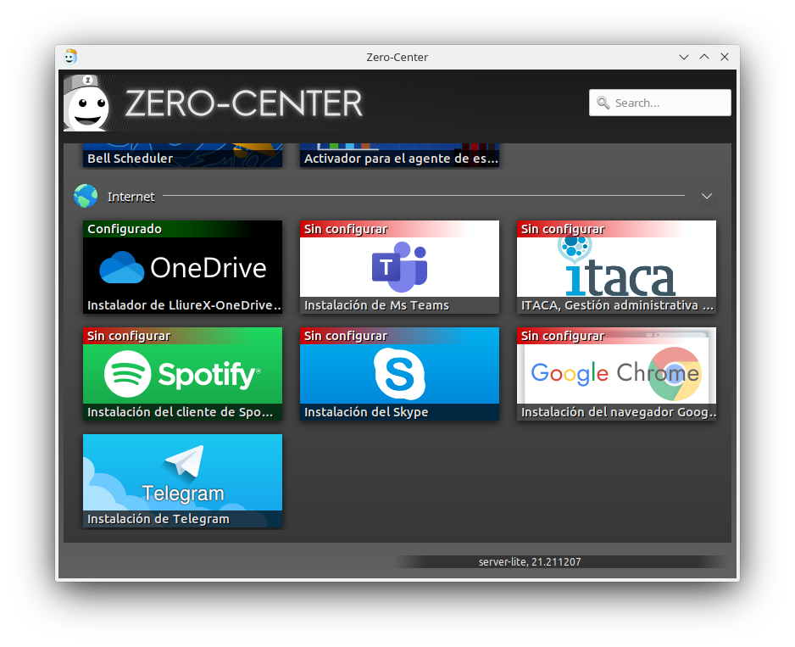Click the magnifier icon in search box

point(603,103)
